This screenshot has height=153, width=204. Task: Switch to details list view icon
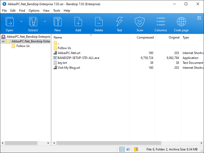tap(122, 149)
